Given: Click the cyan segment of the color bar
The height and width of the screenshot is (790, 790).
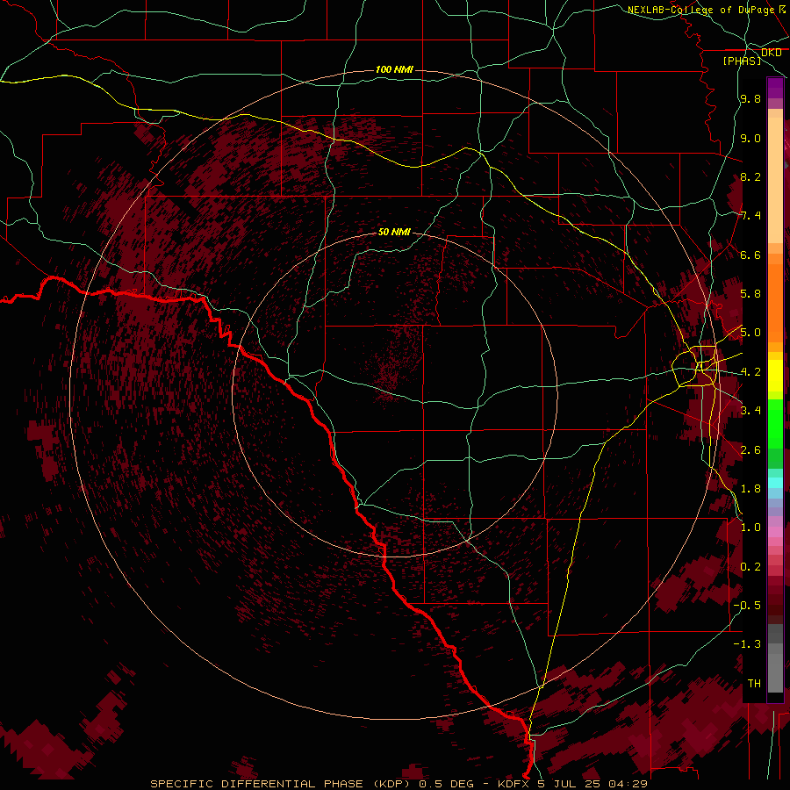Looking at the screenshot, I should 775,483.
